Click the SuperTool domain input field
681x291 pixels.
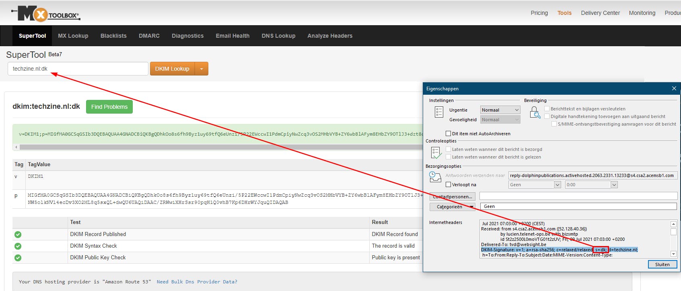[x=78, y=69]
